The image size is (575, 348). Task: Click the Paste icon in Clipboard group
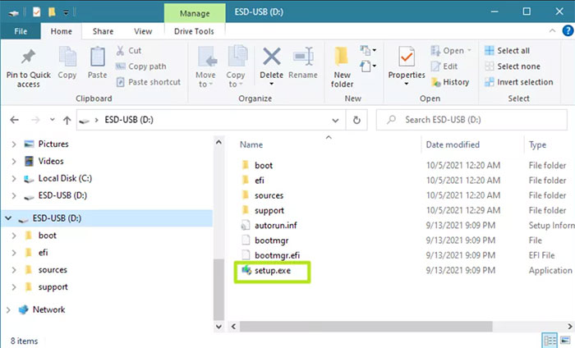(97, 59)
